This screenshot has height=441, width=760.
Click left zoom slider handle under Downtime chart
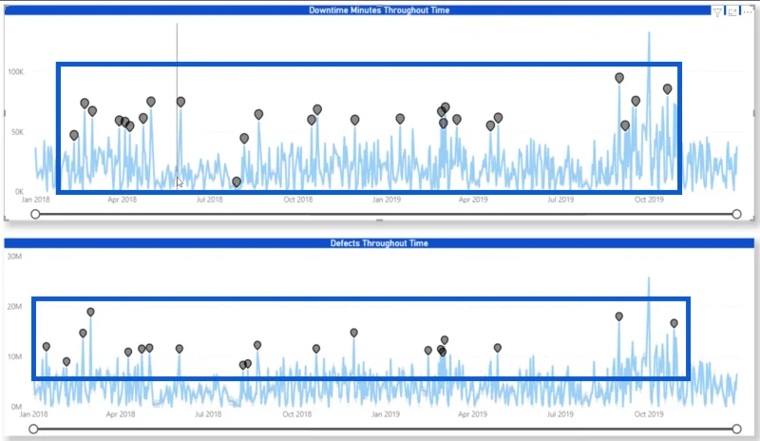[x=35, y=214]
